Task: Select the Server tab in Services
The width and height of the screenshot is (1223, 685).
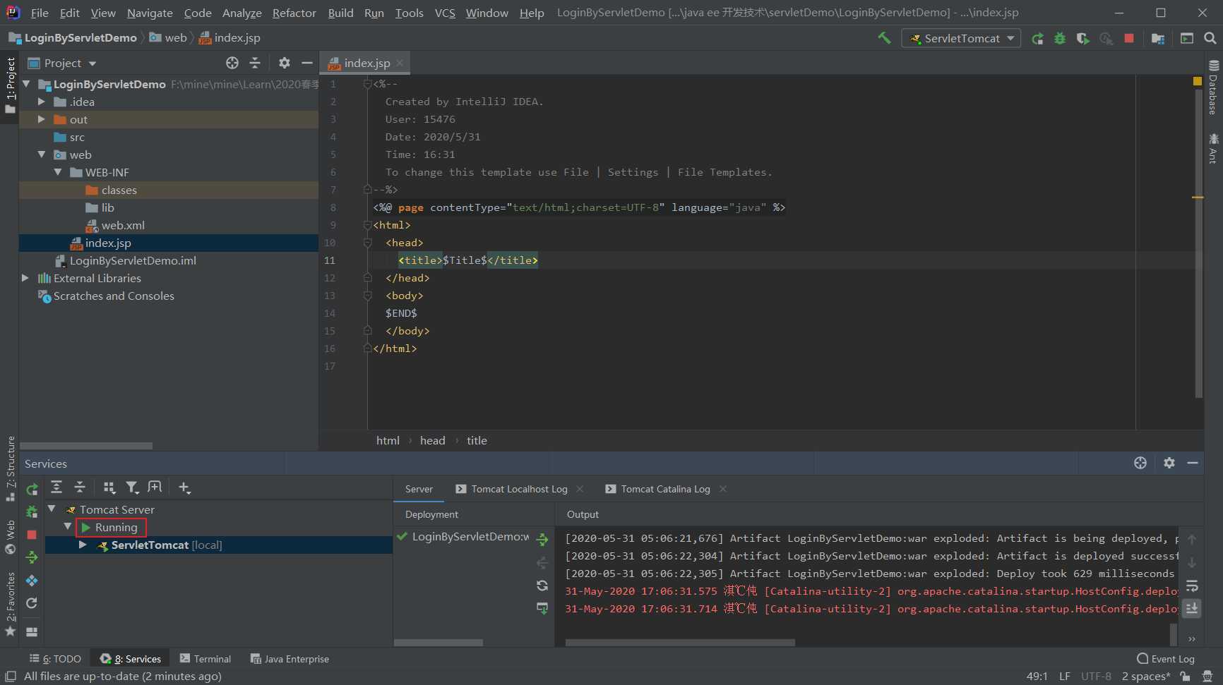Action: pyautogui.click(x=419, y=489)
